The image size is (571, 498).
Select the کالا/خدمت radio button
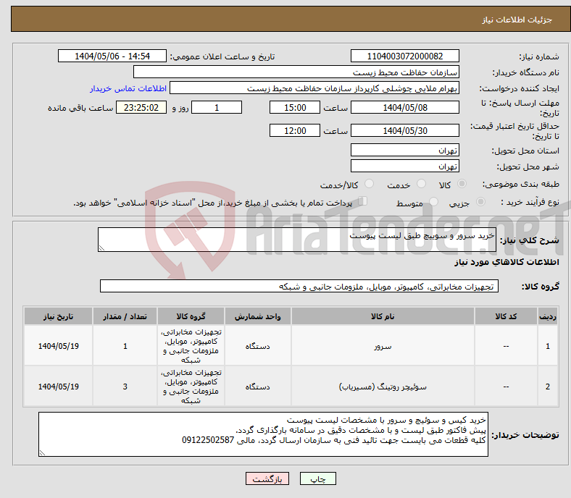(x=369, y=184)
